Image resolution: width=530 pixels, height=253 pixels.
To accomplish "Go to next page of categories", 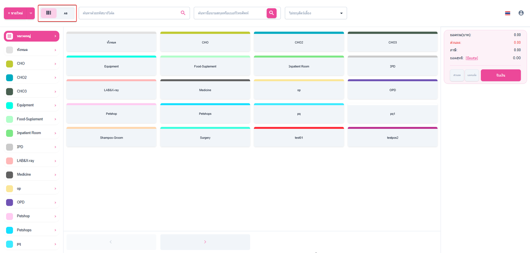I will click(205, 242).
